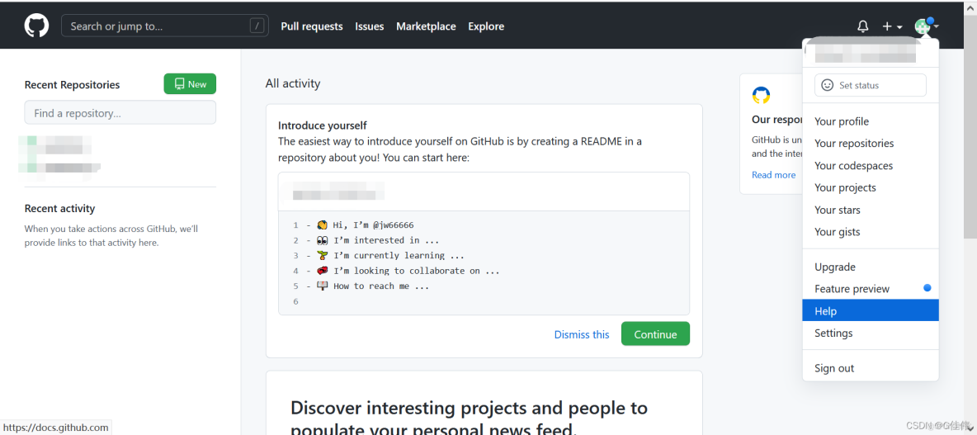Focus the Search or jump to box
The image size is (977, 435).
157,26
